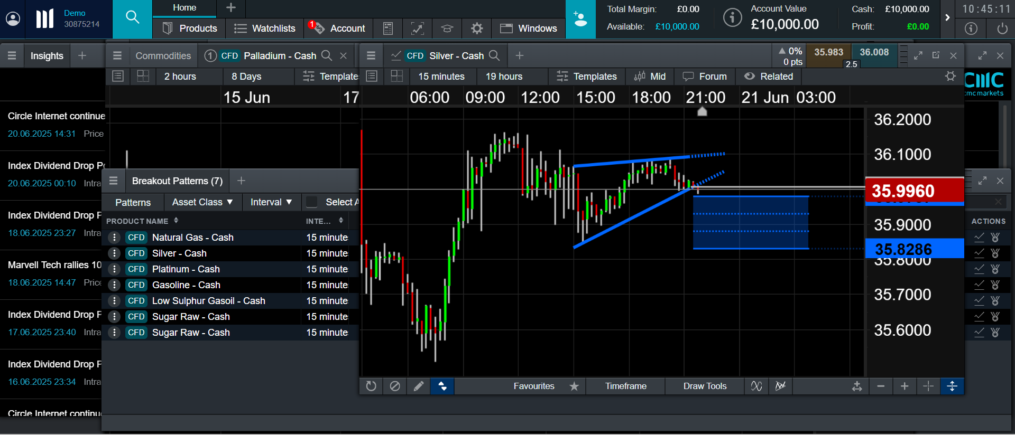Sort by Product Name column
Screen dimensions: 1015x435
[142, 221]
